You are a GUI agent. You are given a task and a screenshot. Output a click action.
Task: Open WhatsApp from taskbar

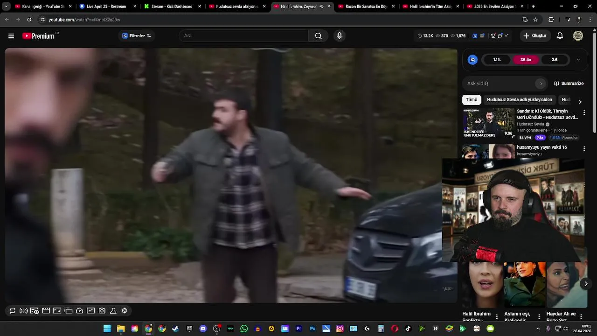click(x=244, y=329)
